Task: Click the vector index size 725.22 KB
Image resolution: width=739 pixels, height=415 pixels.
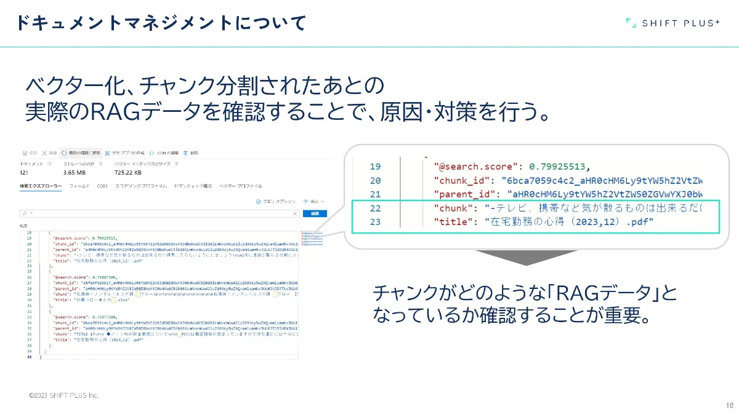Action: coord(127,173)
